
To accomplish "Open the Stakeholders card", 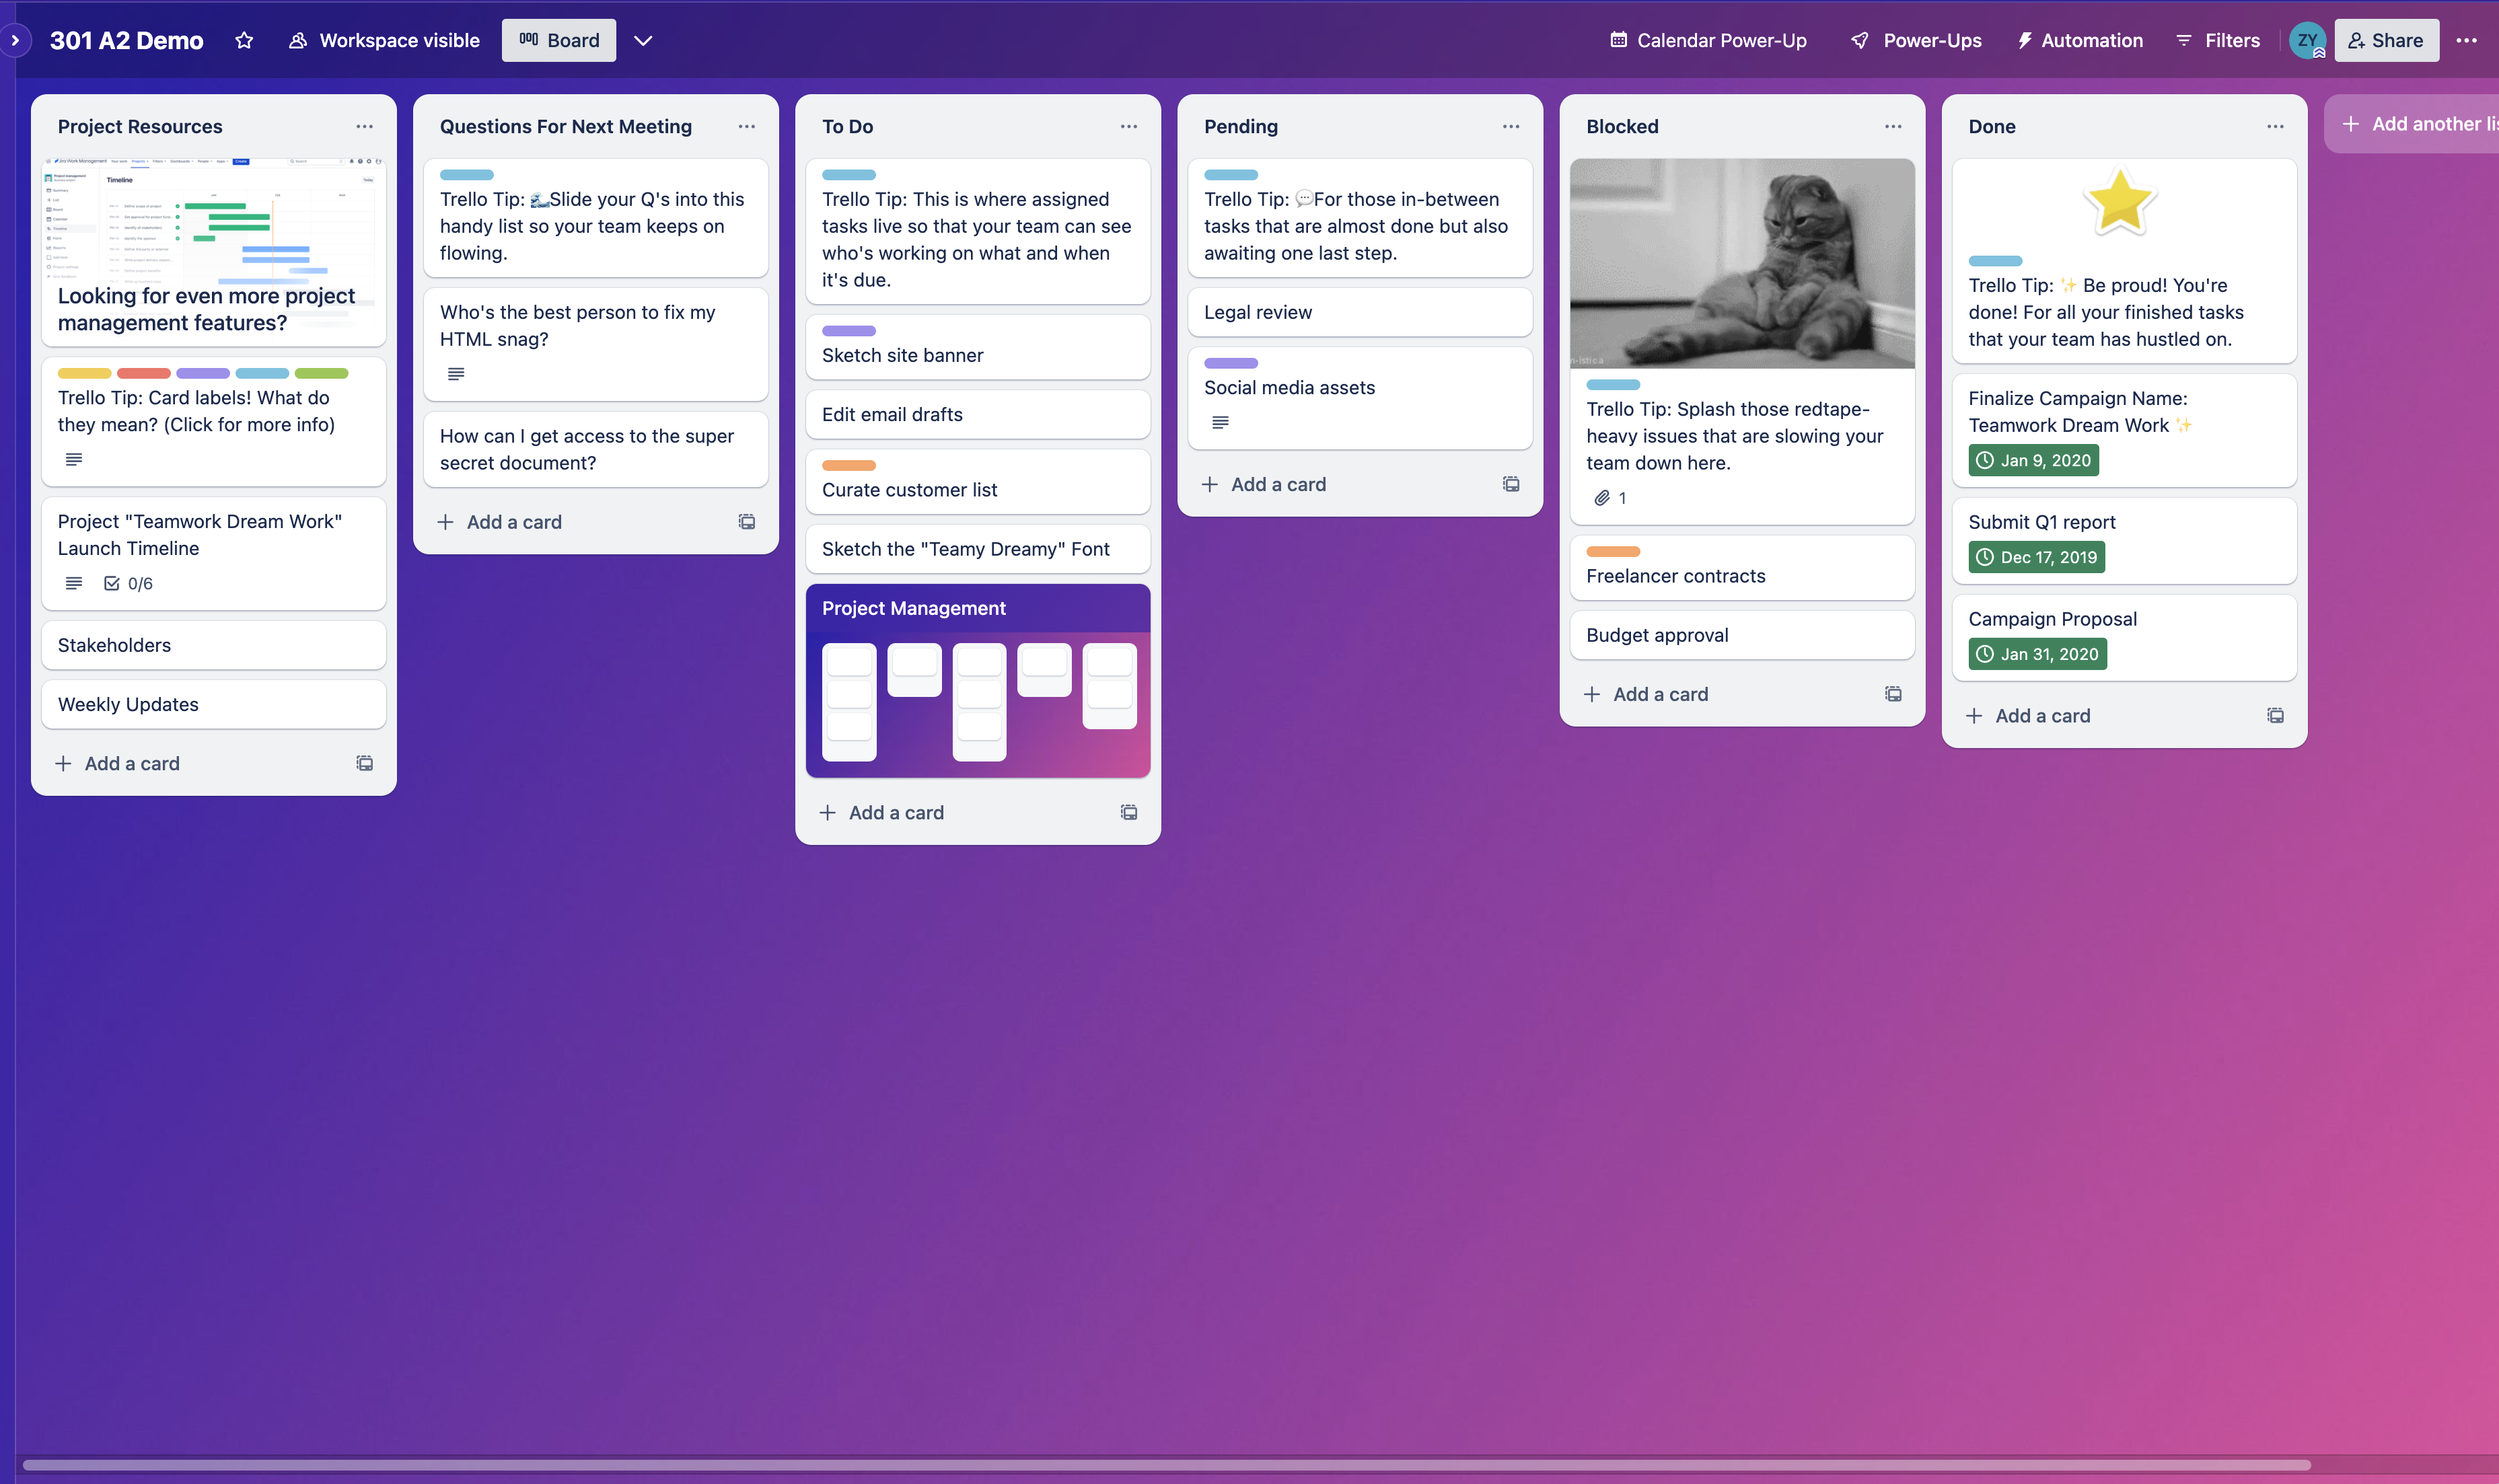I will coord(213,645).
